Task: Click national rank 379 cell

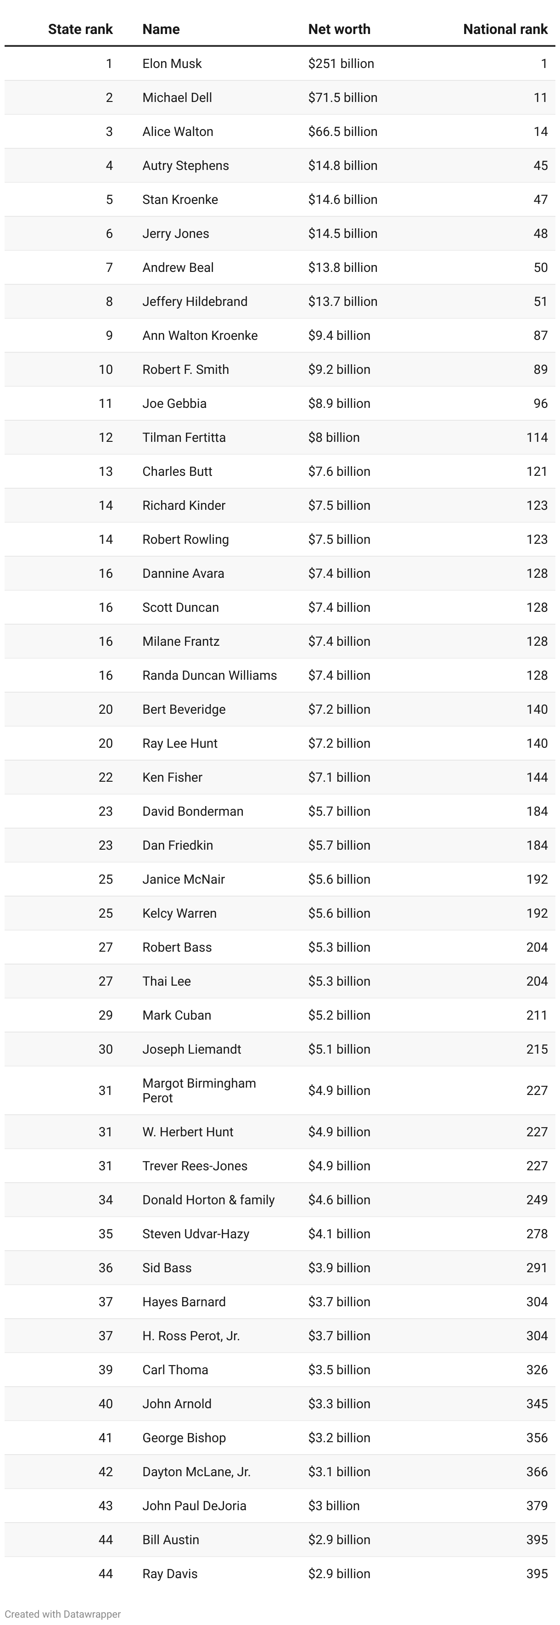Action: coord(537,1505)
